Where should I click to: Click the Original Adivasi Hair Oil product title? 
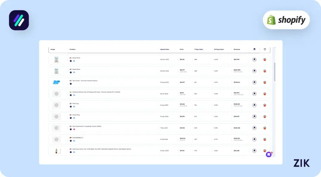pyautogui.click(x=96, y=92)
